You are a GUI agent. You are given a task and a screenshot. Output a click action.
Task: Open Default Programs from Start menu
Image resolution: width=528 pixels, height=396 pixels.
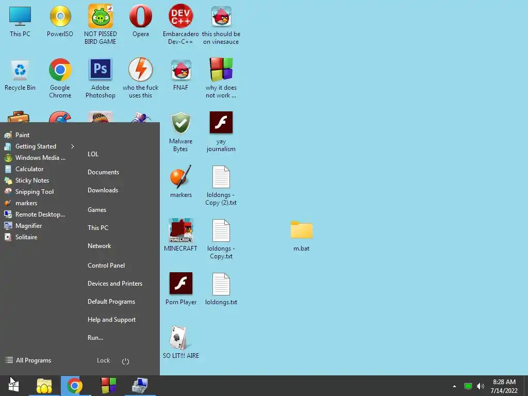[x=111, y=302]
